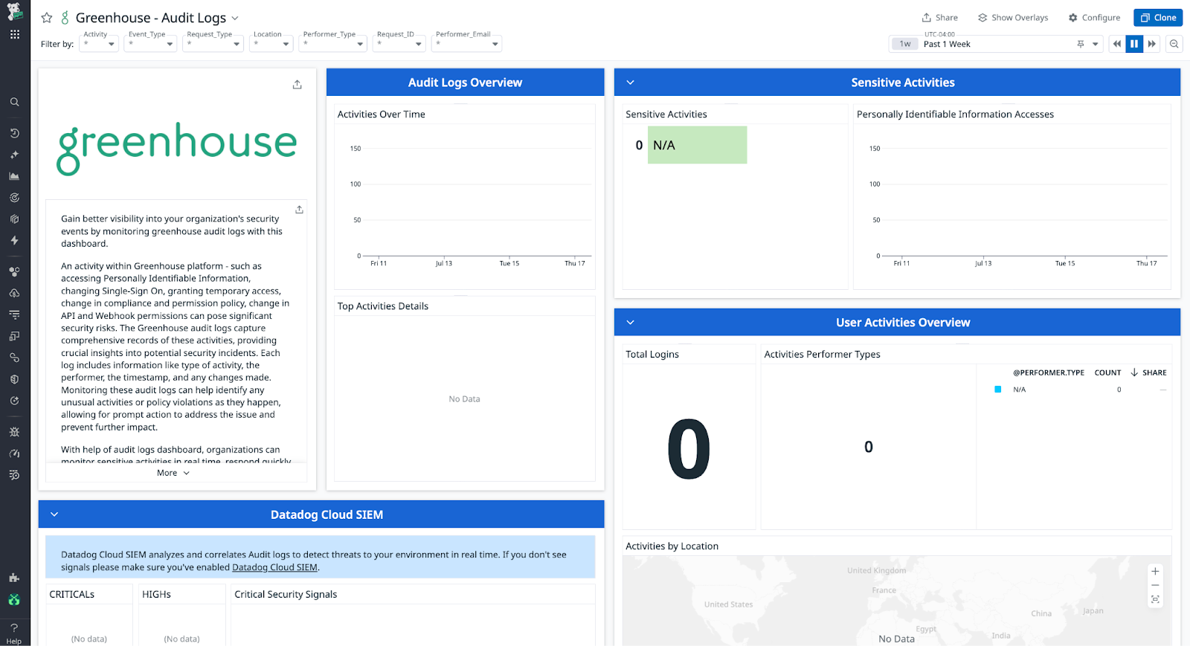Expand description with More

pyautogui.click(x=173, y=473)
